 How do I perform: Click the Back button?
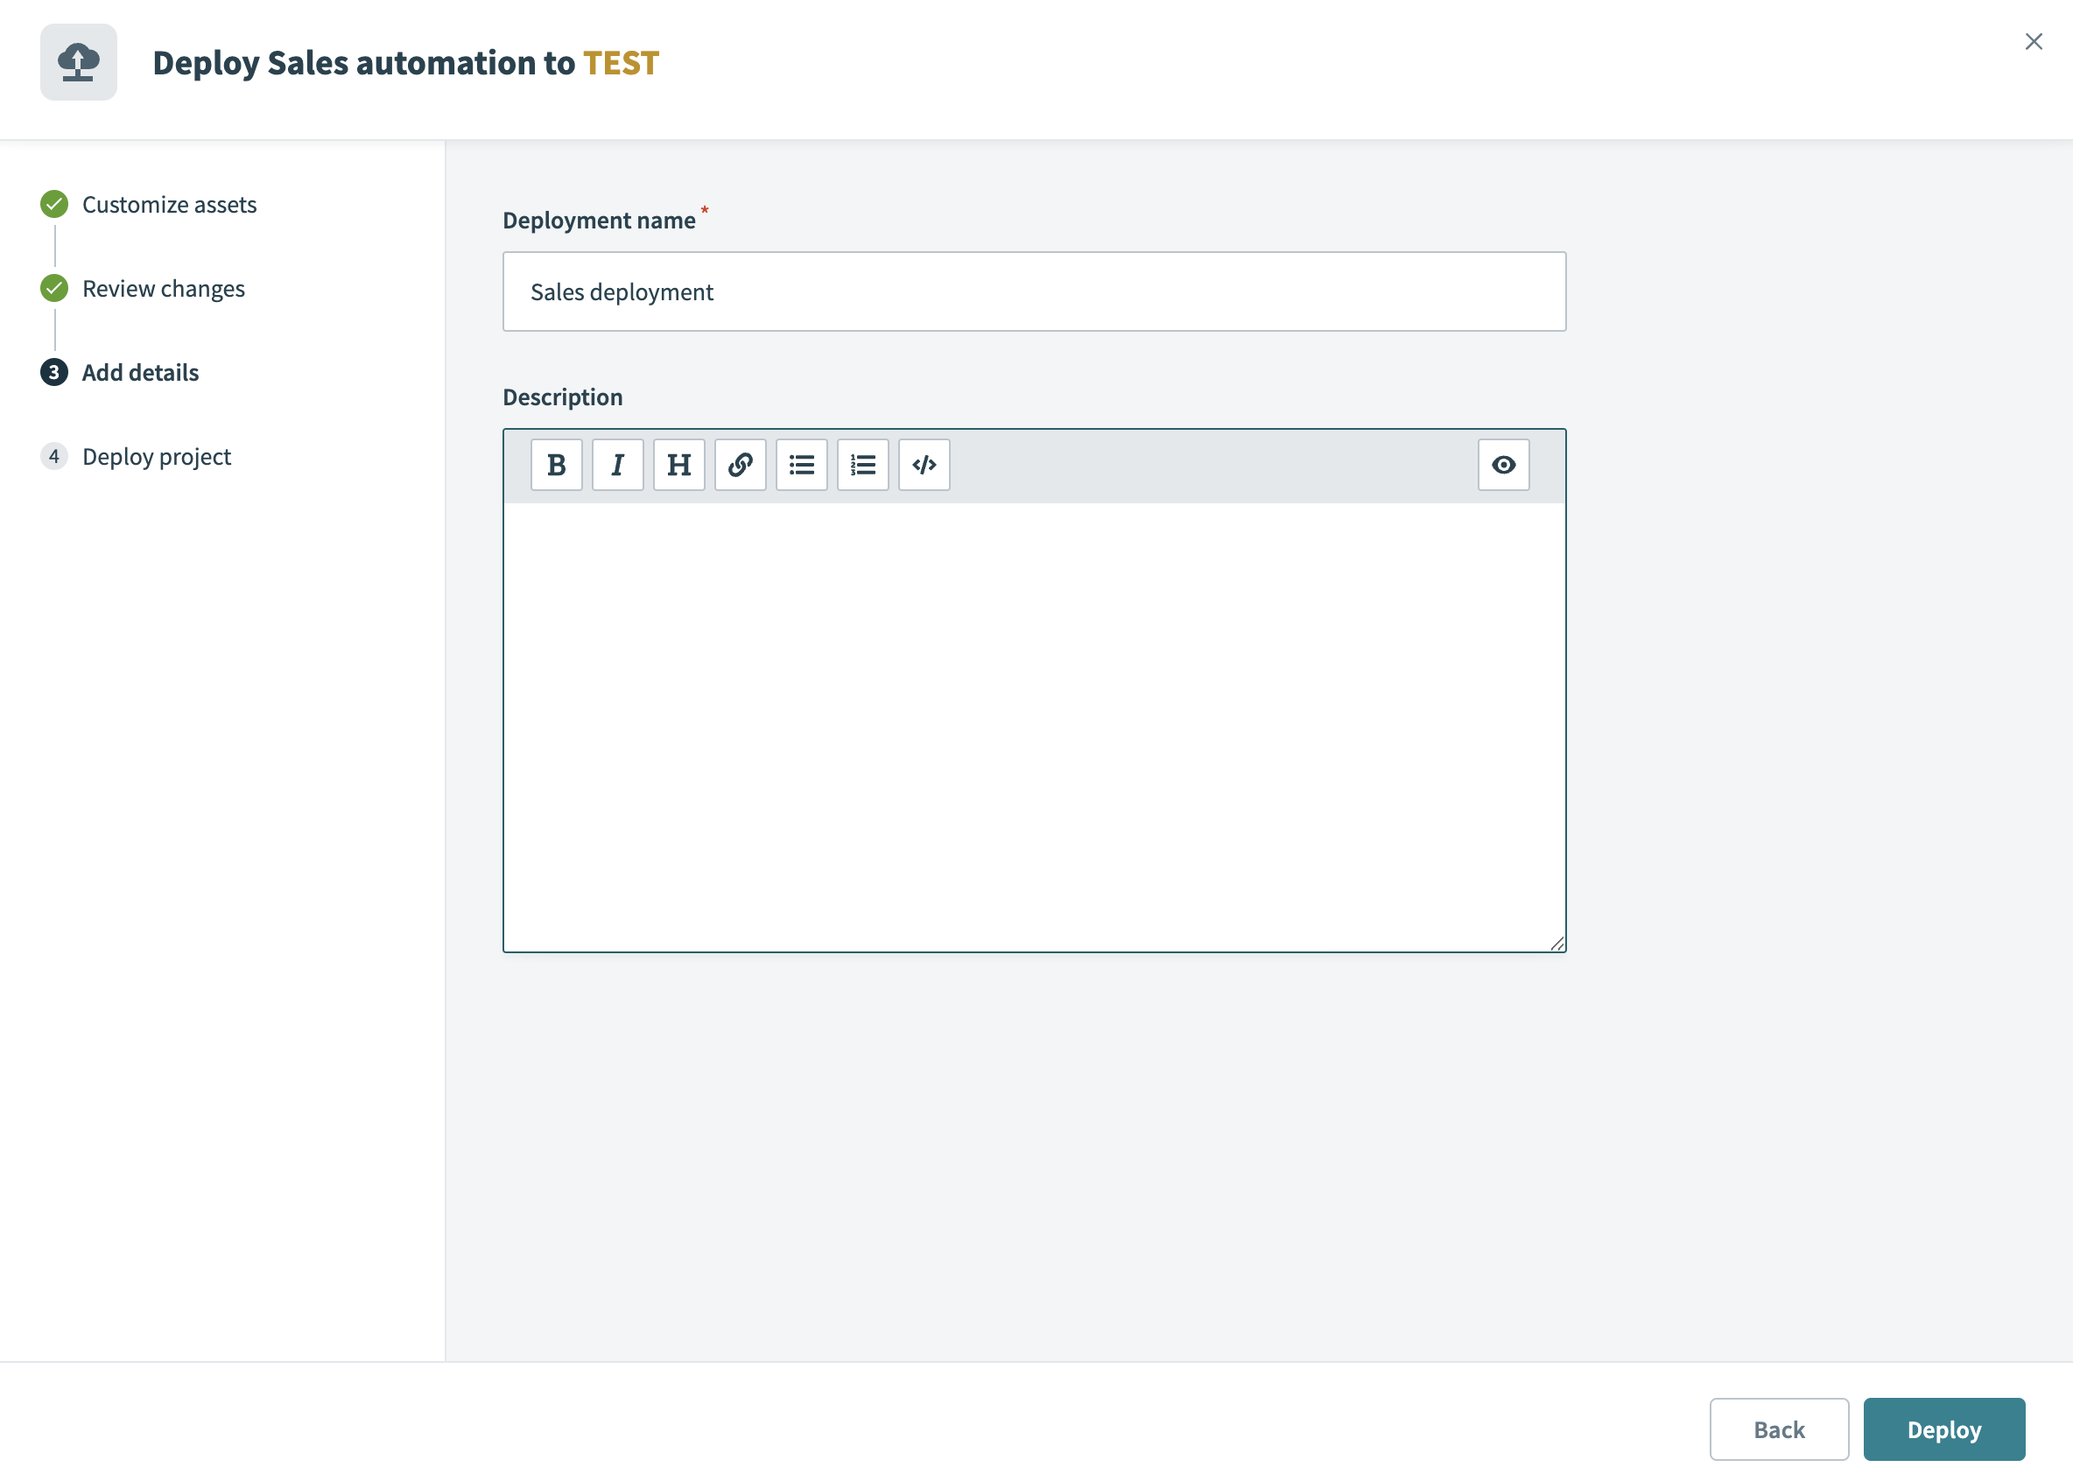[1778, 1428]
